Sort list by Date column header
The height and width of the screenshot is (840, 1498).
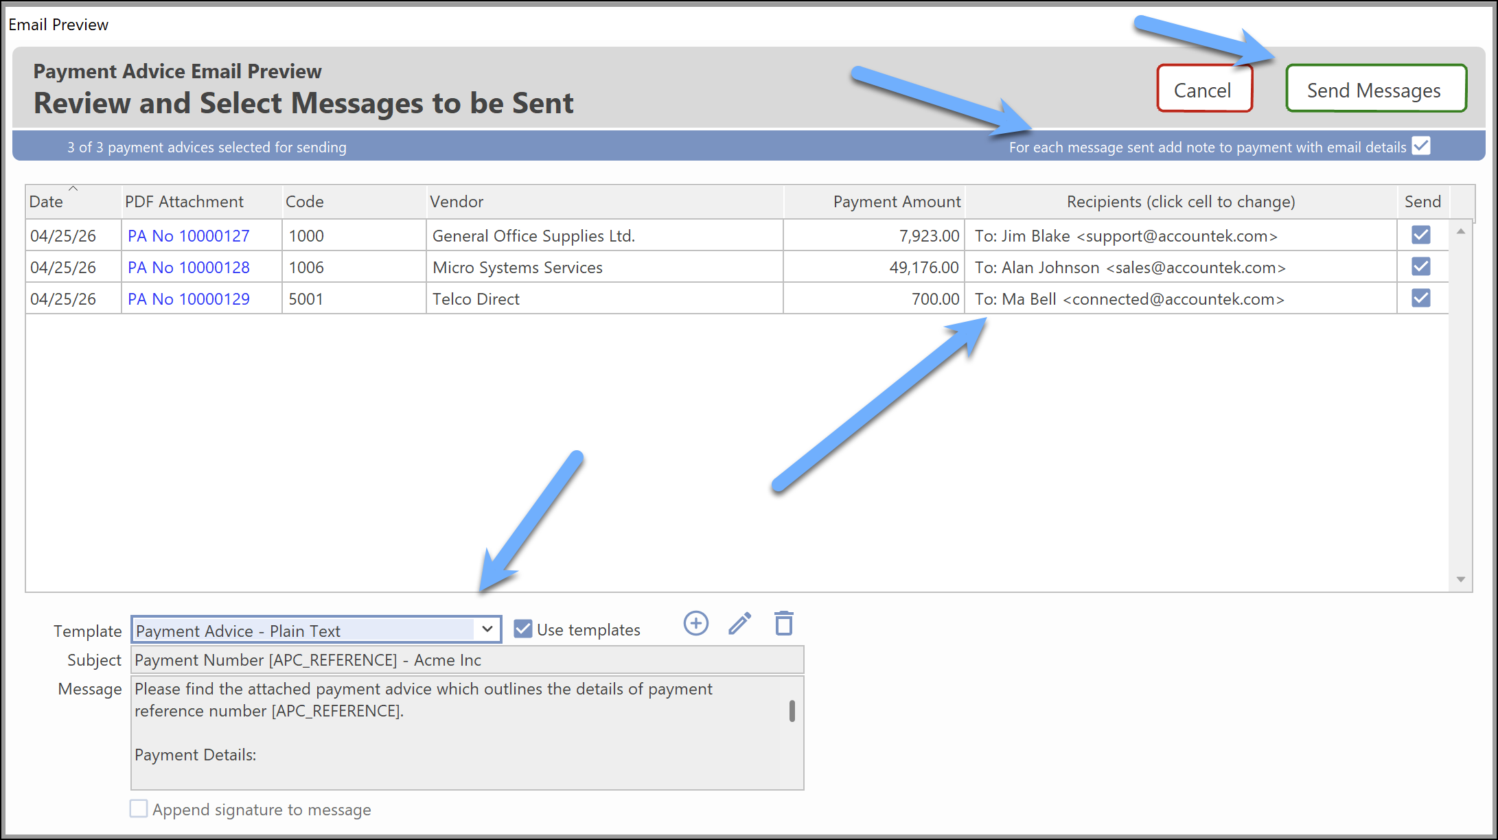73,202
